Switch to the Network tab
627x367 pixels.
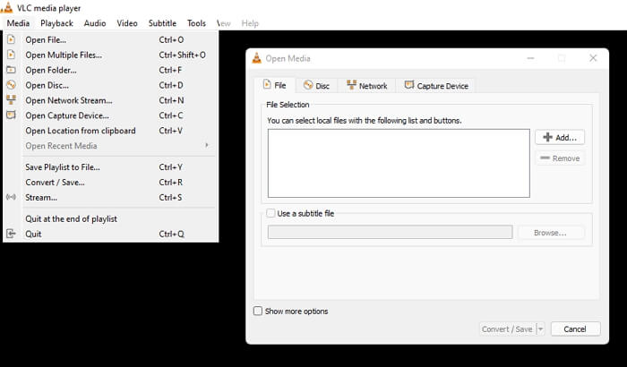[366, 86]
